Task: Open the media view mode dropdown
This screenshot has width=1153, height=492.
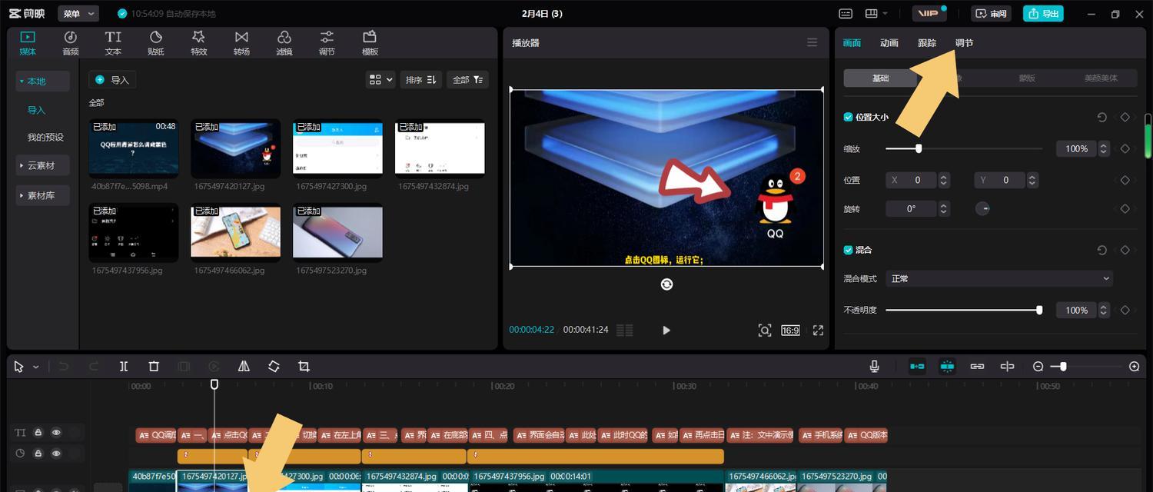Action: (x=380, y=80)
